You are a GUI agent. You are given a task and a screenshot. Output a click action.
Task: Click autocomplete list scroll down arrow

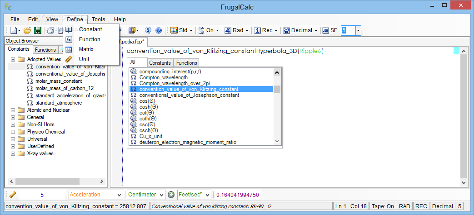[x=277, y=141]
